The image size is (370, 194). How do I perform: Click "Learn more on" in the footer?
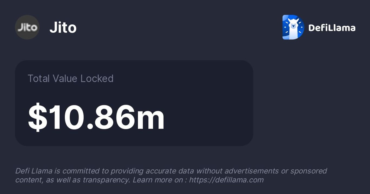[x=158, y=180]
